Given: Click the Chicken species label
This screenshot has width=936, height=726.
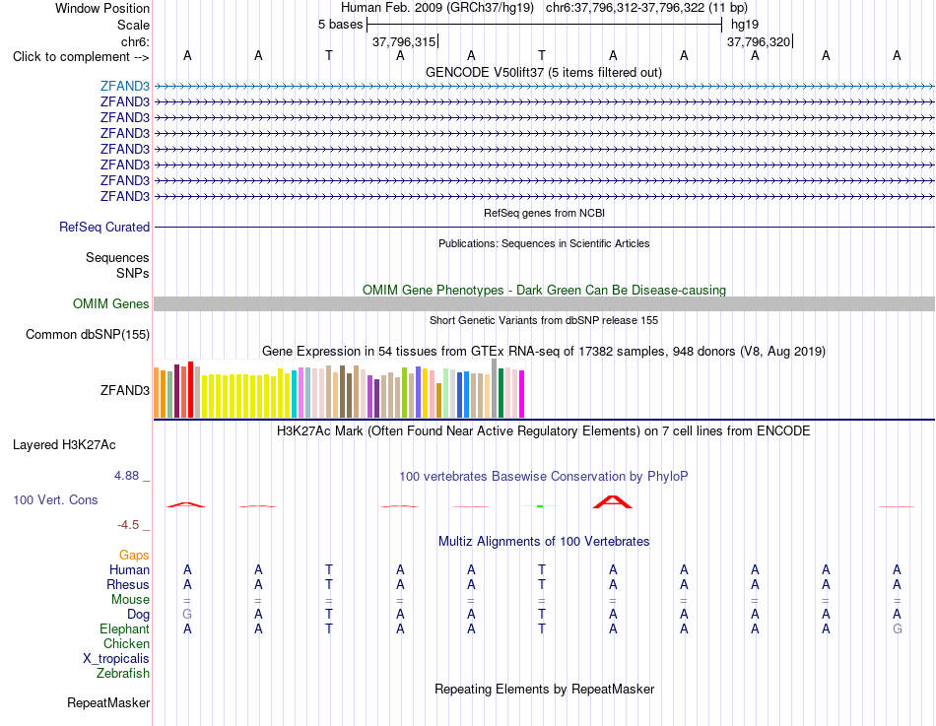Looking at the screenshot, I should pos(126,643).
